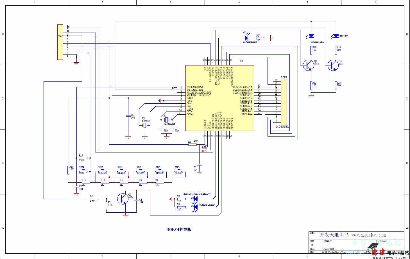Select the Q3 9013 transistor

coord(333,65)
